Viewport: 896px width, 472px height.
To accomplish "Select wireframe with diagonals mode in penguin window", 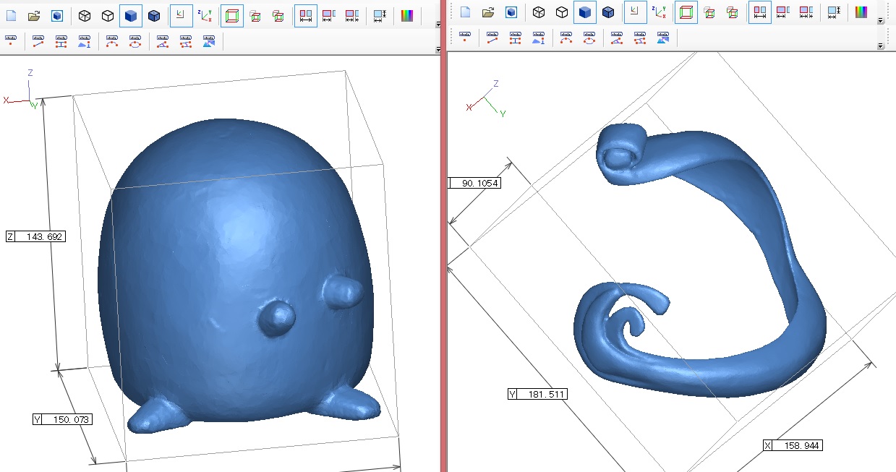I will [85, 15].
